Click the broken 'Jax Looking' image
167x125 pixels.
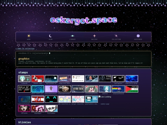[105, 97]
